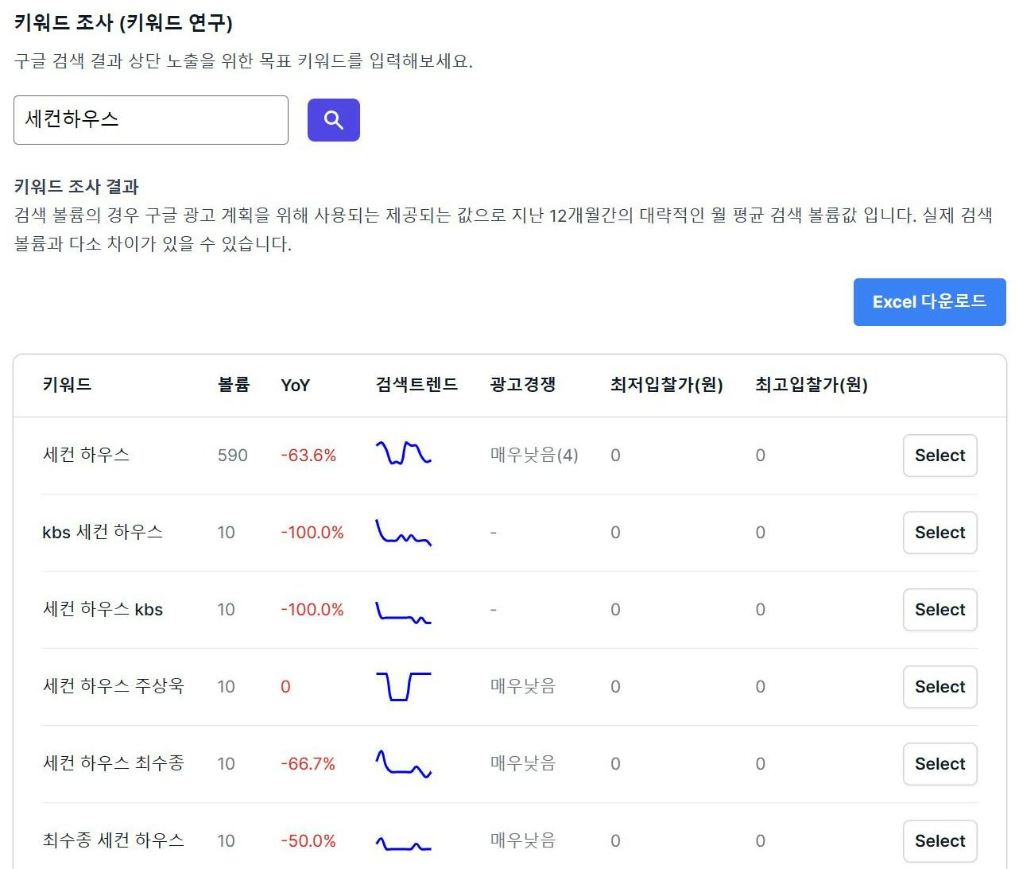Open trend sparkline for 세컨 하우스 주상욱
This screenshot has width=1019, height=869.
(403, 686)
